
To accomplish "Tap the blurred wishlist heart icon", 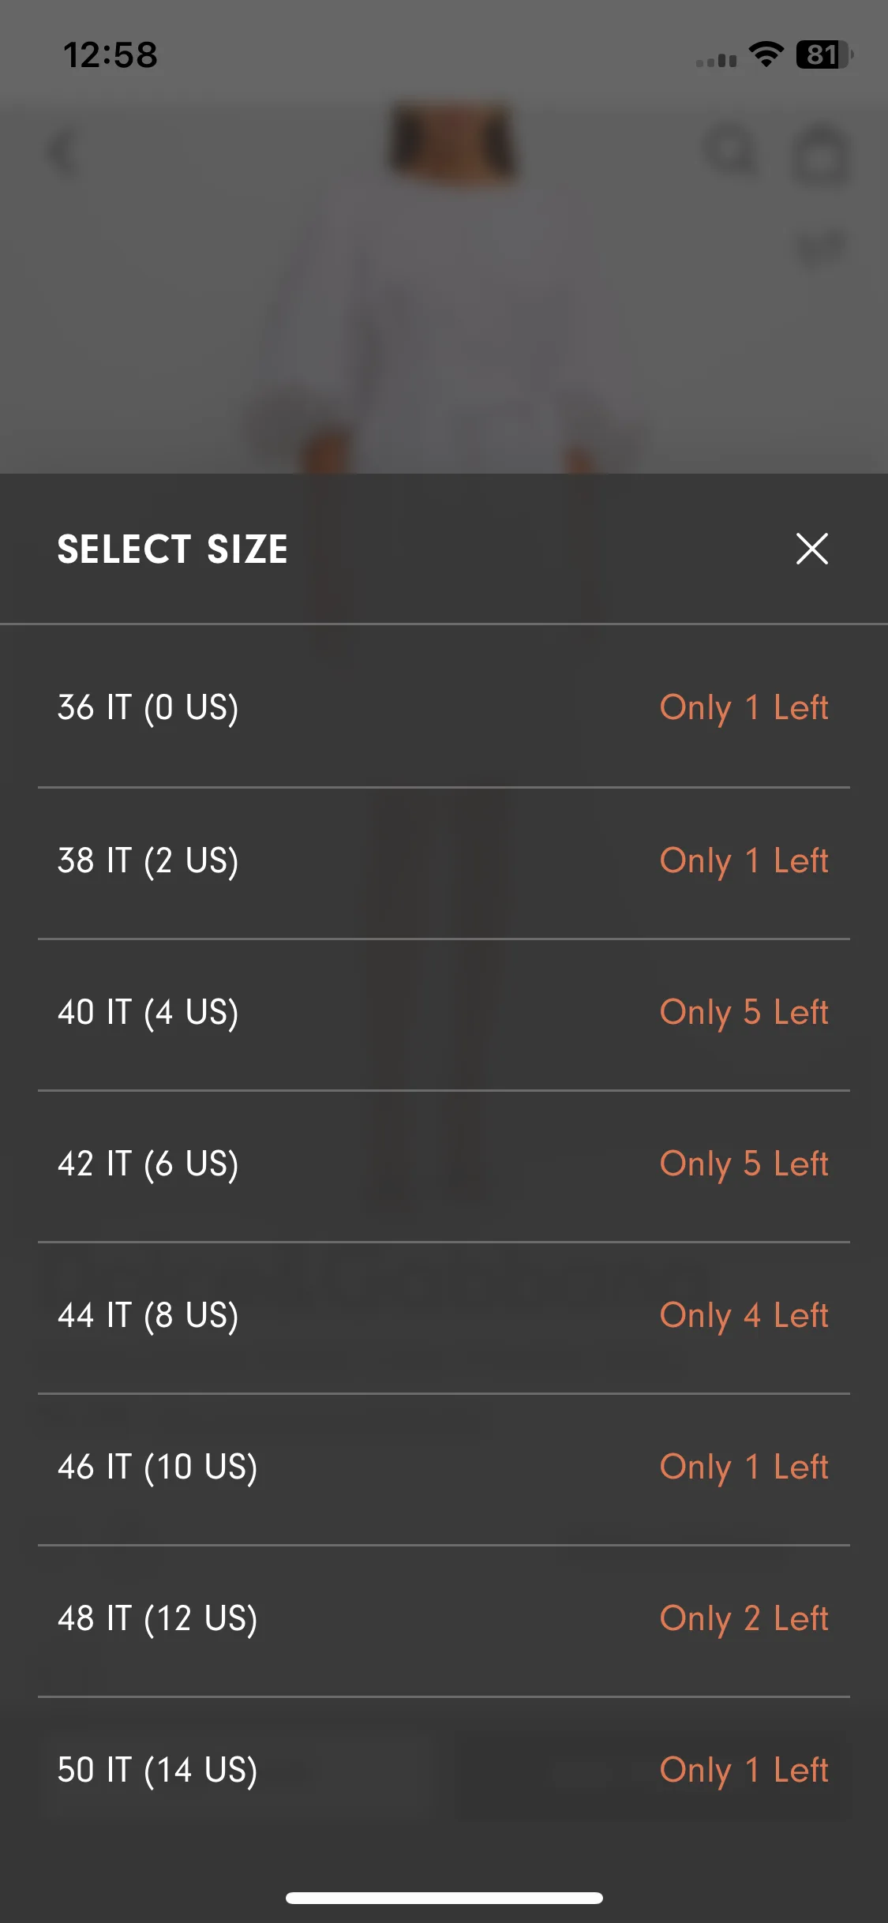I will coord(821,248).
